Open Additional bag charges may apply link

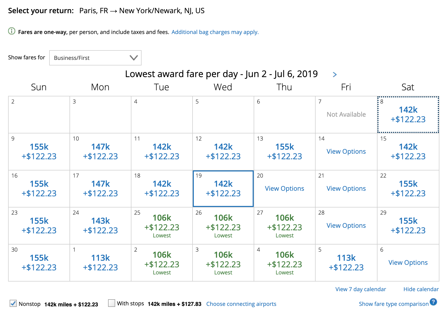(215, 32)
